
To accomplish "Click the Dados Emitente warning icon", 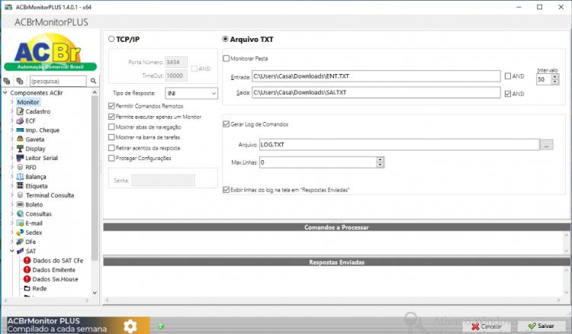I will coord(27,270).
